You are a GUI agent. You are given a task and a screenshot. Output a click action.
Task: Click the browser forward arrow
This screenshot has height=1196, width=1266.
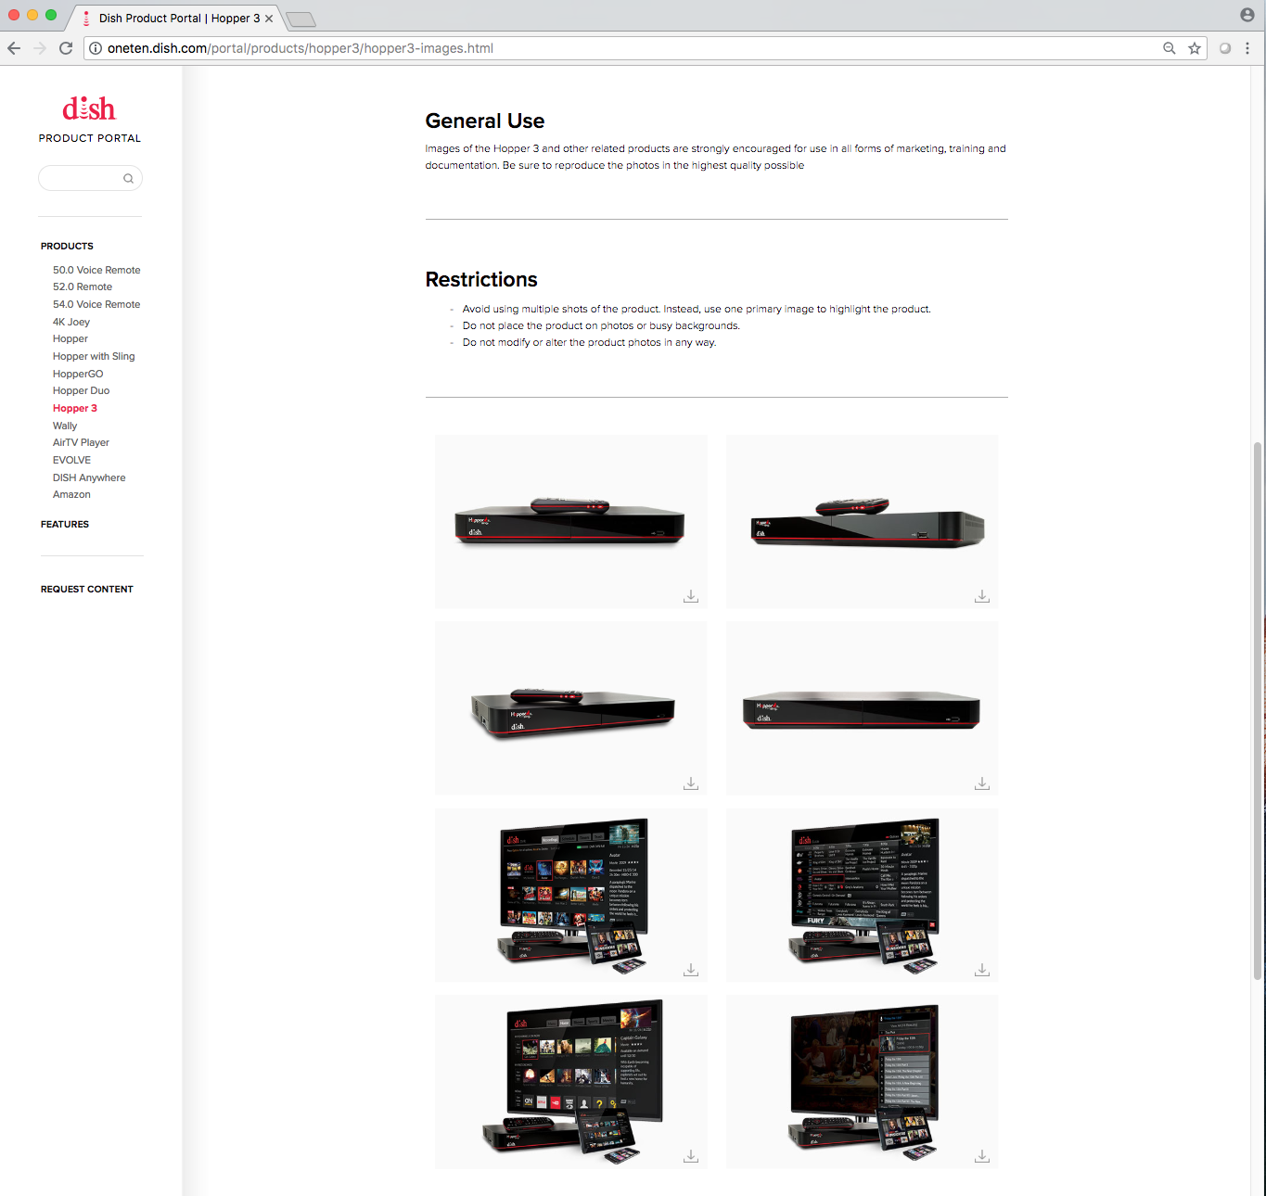coord(40,48)
